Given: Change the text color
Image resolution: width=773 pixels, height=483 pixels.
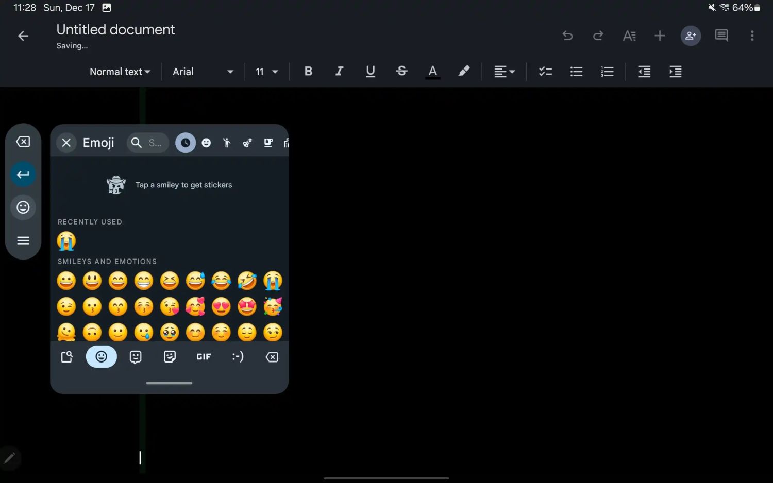Looking at the screenshot, I should pyautogui.click(x=432, y=72).
